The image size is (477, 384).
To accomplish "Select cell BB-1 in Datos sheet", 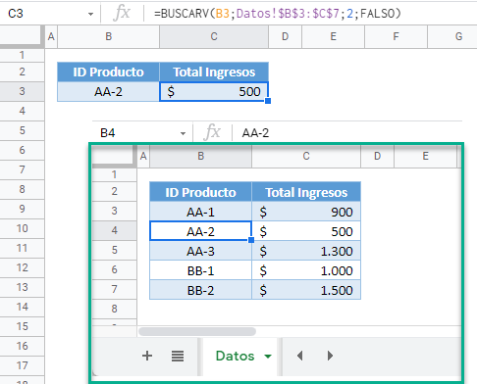I will 200,270.
